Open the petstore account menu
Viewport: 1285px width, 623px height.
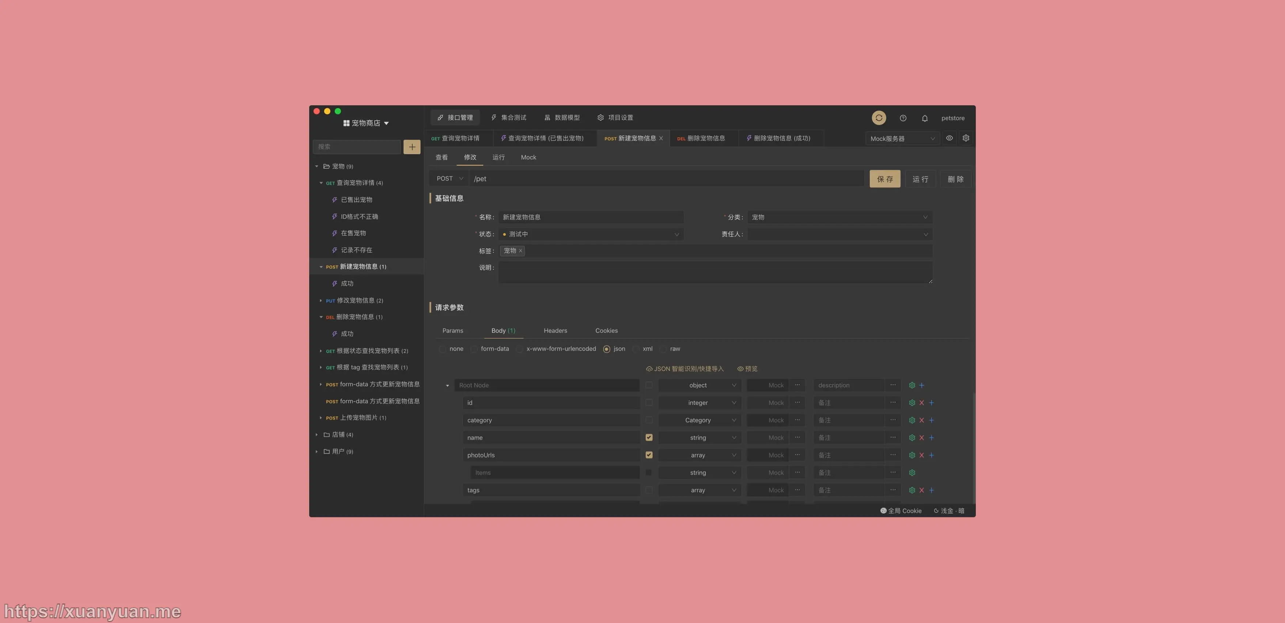click(x=953, y=118)
